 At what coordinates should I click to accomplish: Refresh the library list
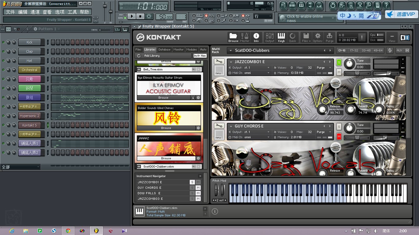click(139, 56)
